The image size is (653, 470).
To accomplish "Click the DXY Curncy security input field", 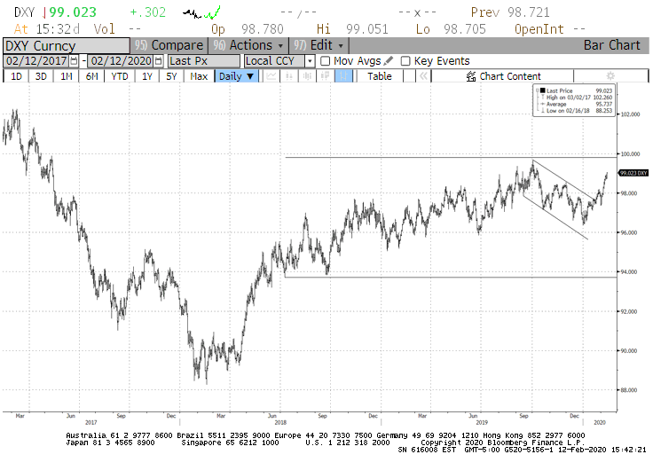I will coord(66,45).
